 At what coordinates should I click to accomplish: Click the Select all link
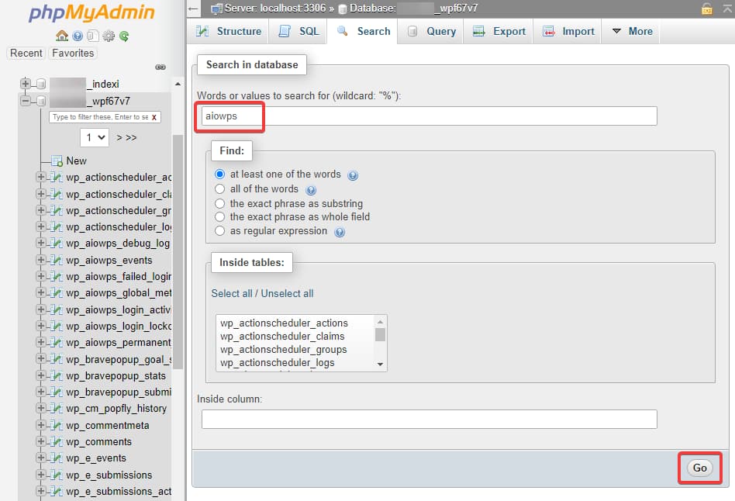pos(232,294)
